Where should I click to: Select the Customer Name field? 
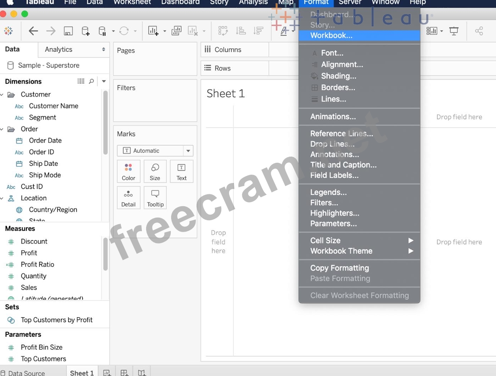pyautogui.click(x=54, y=106)
